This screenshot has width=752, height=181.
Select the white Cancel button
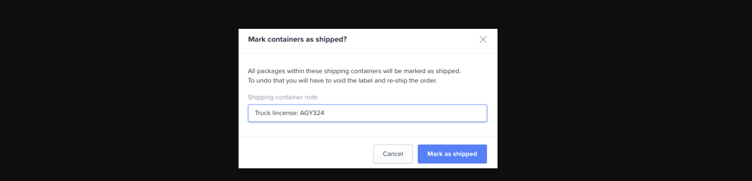pyautogui.click(x=393, y=154)
